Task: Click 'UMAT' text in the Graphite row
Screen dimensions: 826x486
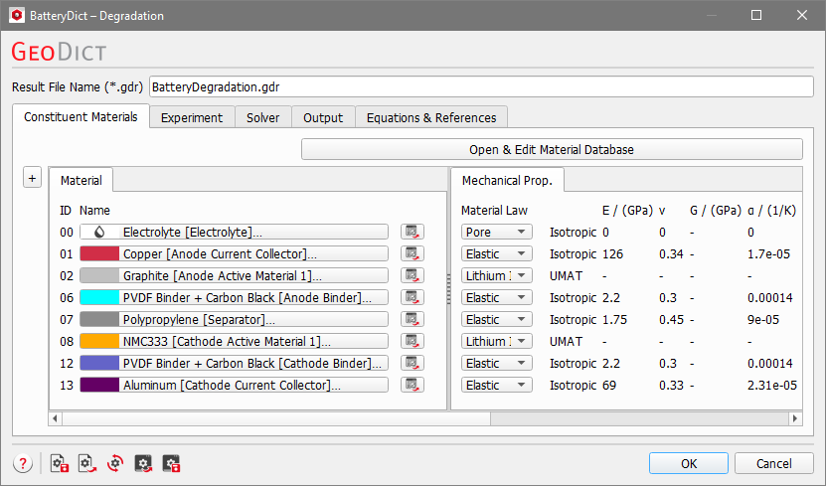Action: point(566,275)
